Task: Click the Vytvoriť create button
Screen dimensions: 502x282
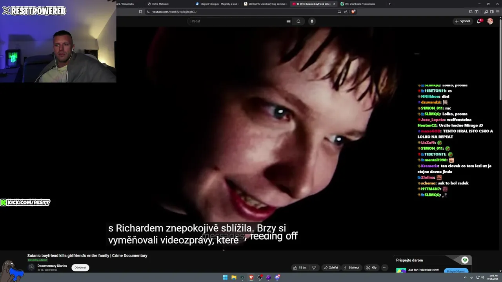Action: (462, 21)
